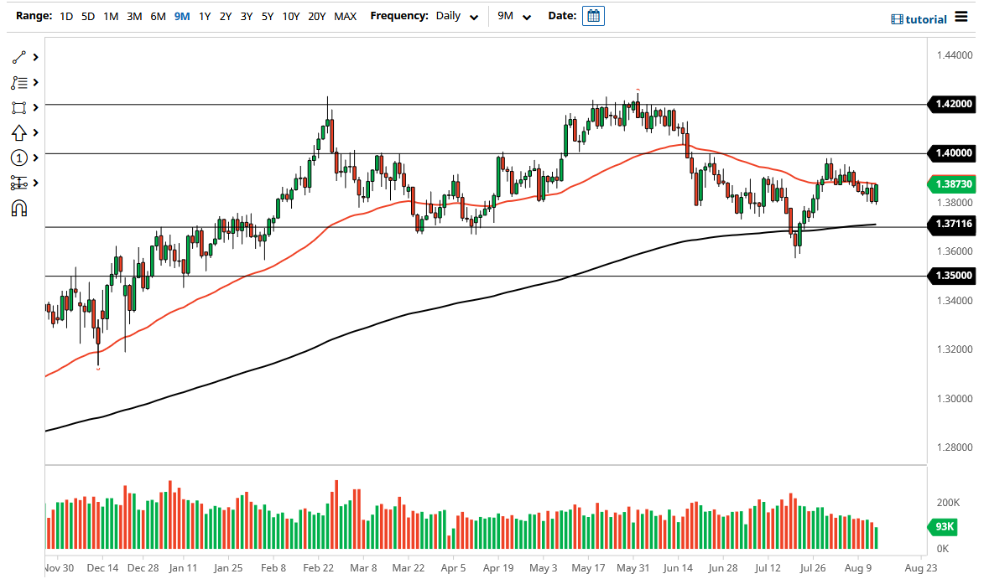Expand the text tools submenu arrow
984x579 pixels.
pos(36,83)
